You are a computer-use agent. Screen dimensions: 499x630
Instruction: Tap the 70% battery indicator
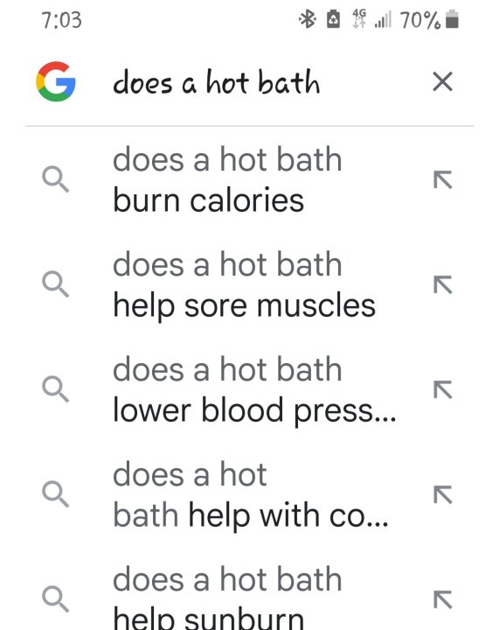pyautogui.click(x=429, y=19)
